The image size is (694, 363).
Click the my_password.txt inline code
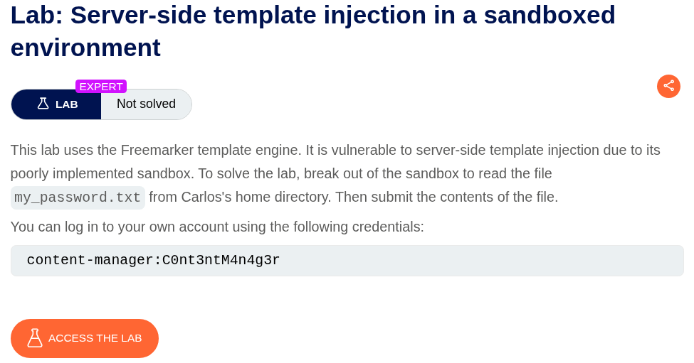(x=78, y=197)
